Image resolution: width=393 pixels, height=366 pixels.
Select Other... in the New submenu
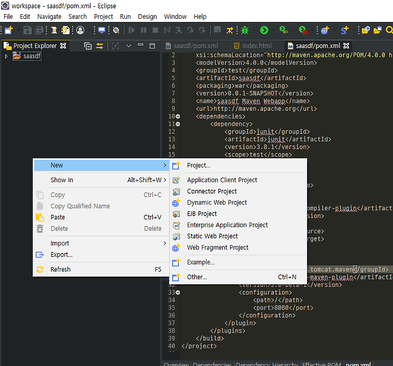(238, 277)
